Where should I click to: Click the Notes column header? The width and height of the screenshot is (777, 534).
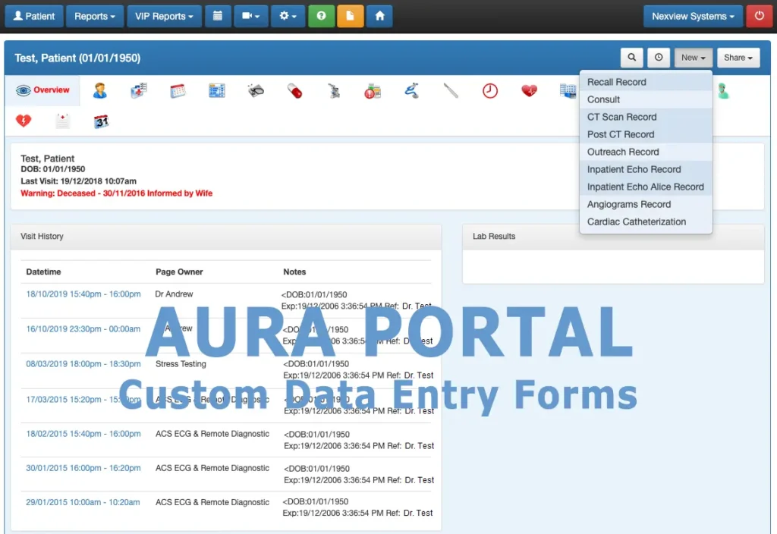294,272
